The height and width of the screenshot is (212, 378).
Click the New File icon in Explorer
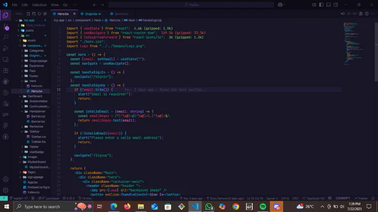pos(28,14)
